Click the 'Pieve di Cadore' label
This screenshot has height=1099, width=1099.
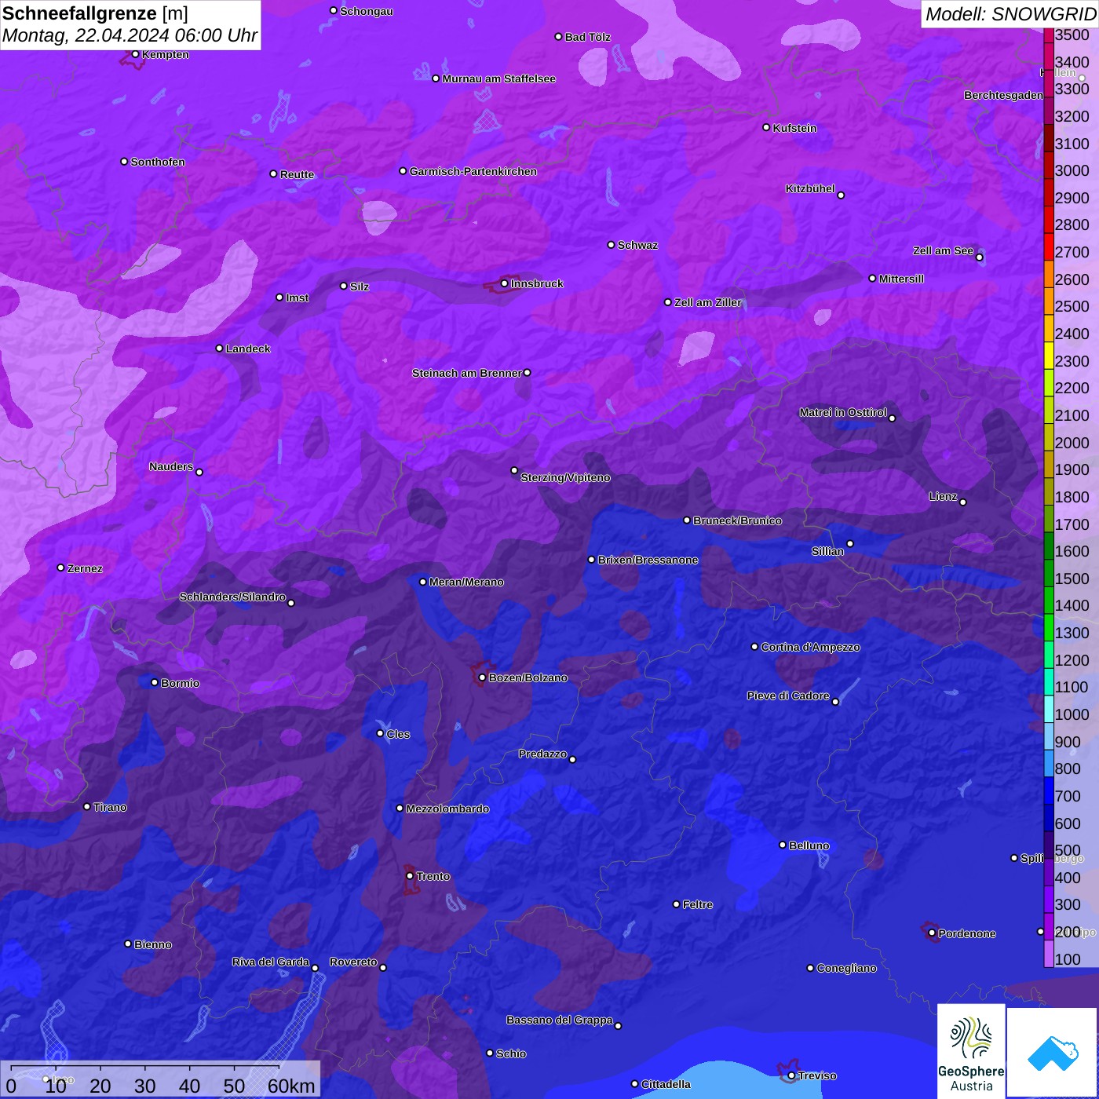coord(788,696)
